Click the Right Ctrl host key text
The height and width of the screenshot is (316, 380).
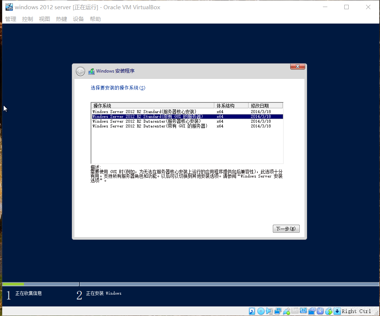356,311
